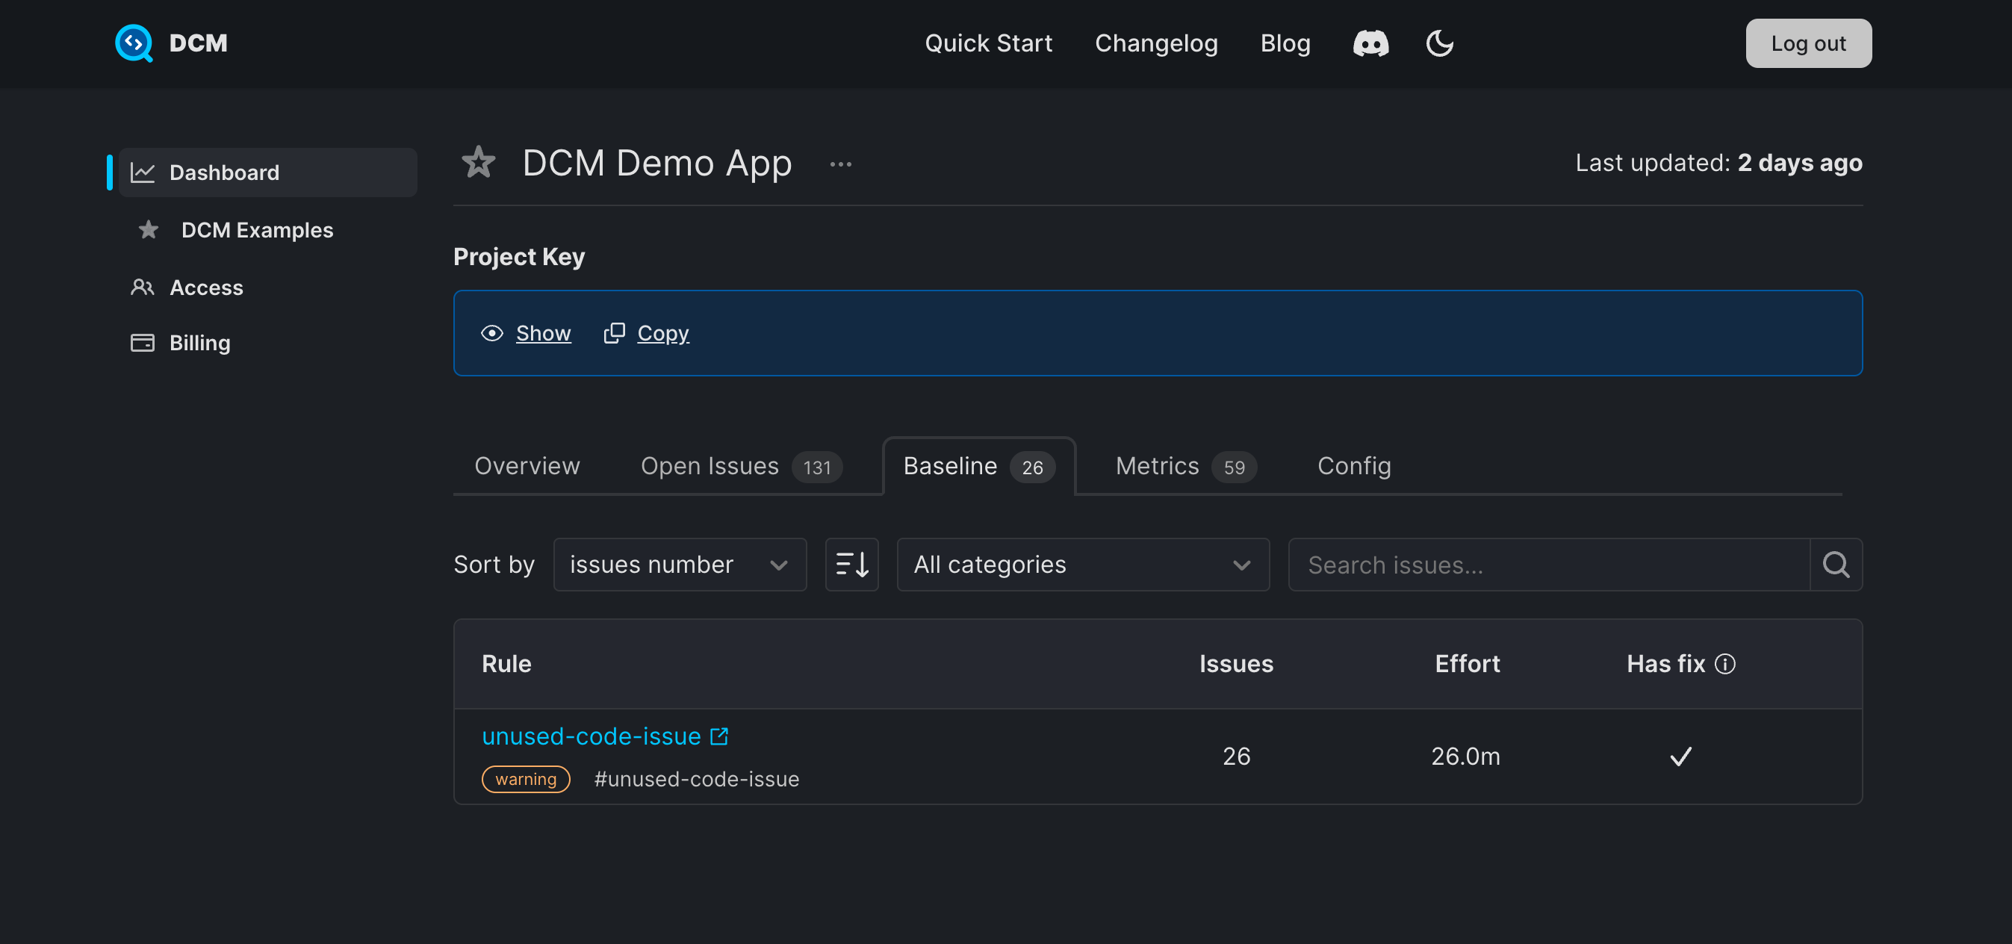
Task: Click the warning severity badge
Action: [526, 779]
